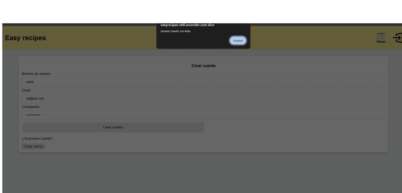This screenshot has width=402, height=193.
Task: Click the login arrow icon
Action: (x=397, y=38)
